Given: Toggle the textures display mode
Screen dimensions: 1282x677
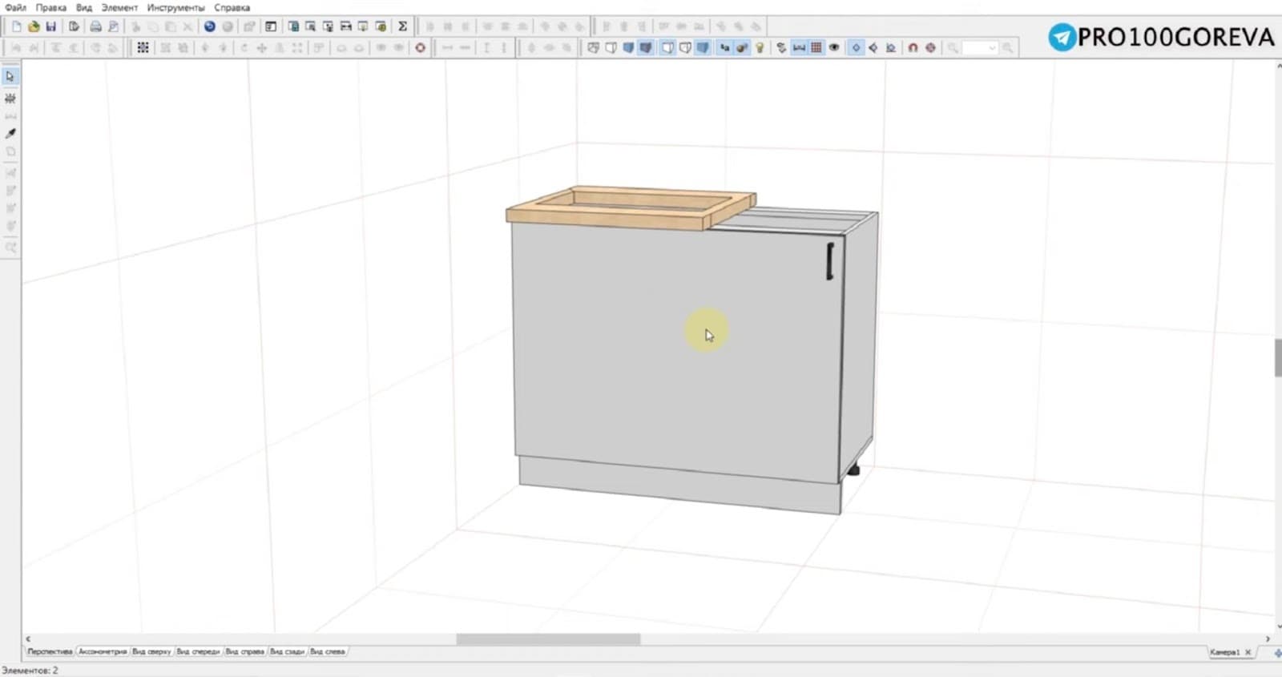Looking at the screenshot, I should (646, 47).
